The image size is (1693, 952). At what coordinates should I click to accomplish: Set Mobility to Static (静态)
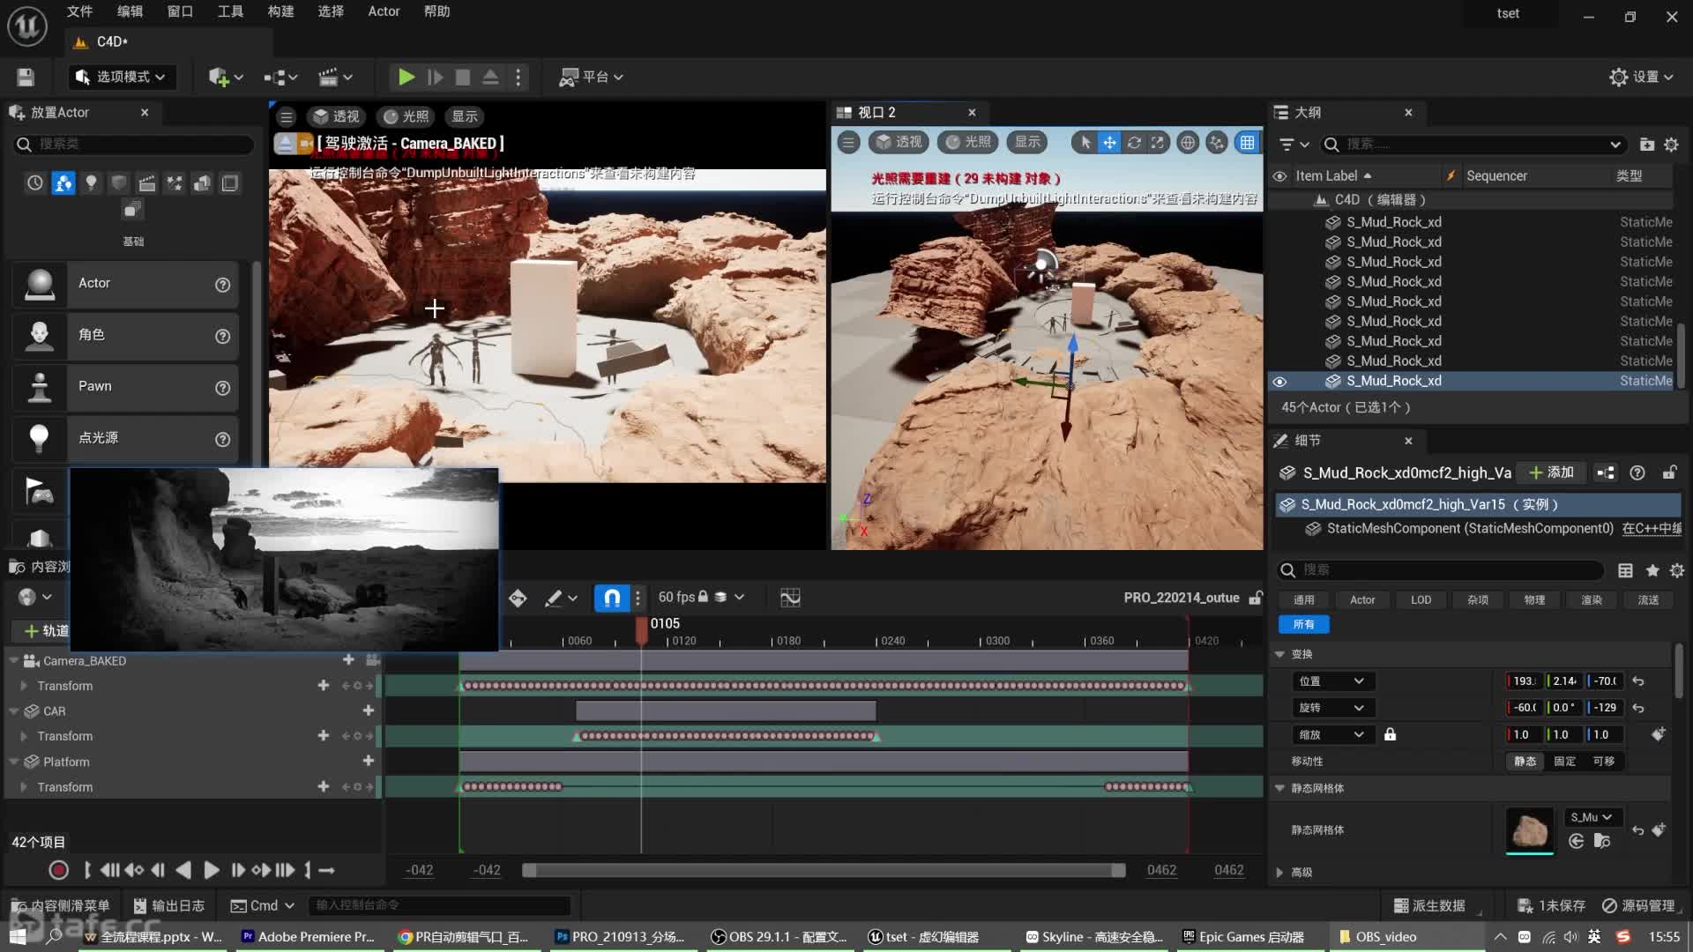pyautogui.click(x=1525, y=762)
